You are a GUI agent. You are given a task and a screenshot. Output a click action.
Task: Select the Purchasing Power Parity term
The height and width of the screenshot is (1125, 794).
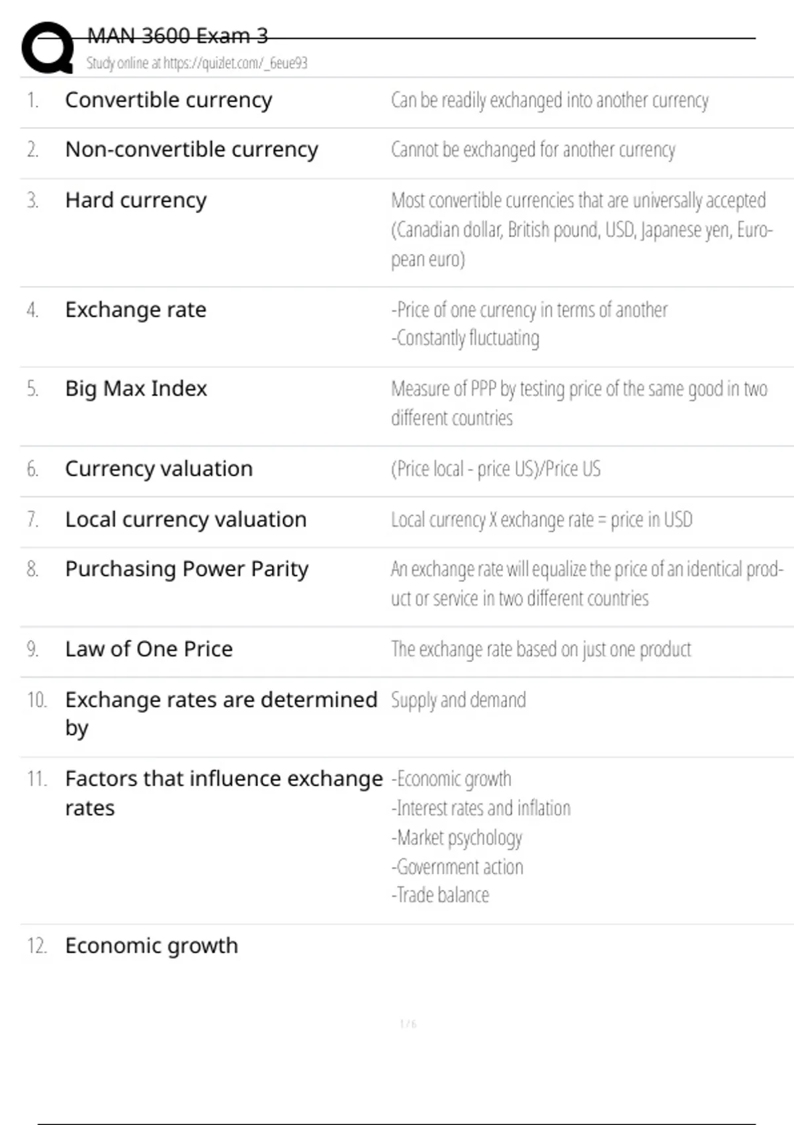click(x=187, y=569)
